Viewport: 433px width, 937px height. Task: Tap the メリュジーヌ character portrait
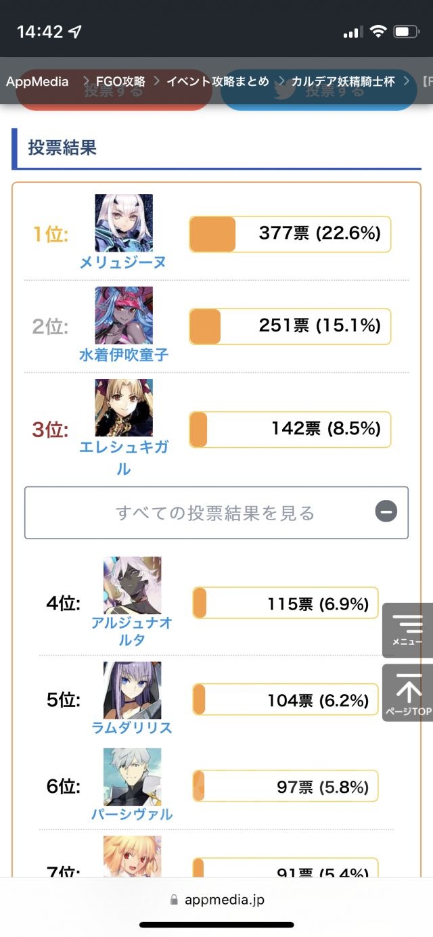pyautogui.click(x=124, y=223)
